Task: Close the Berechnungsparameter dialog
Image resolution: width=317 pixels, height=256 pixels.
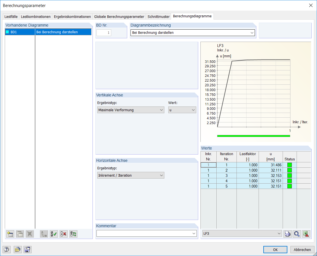Action: 311,6
